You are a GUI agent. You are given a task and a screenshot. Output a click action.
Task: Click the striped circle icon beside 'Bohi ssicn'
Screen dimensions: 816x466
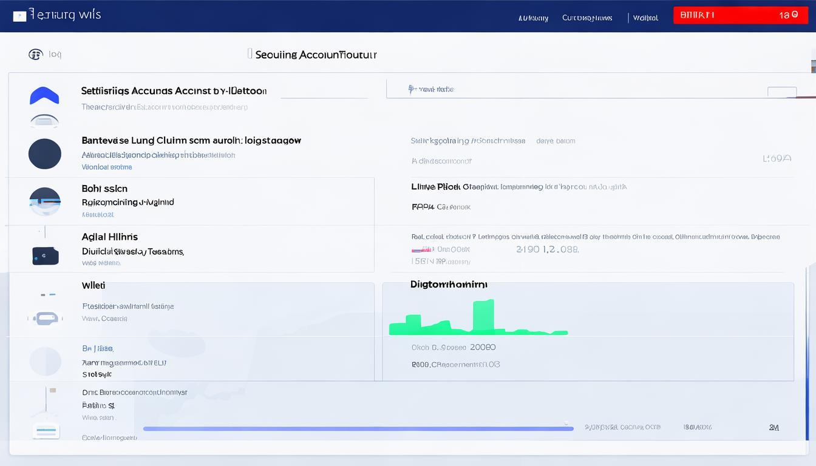pos(45,201)
